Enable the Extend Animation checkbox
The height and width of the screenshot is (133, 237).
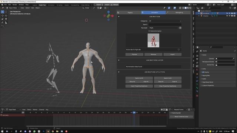(x=149, y=31)
